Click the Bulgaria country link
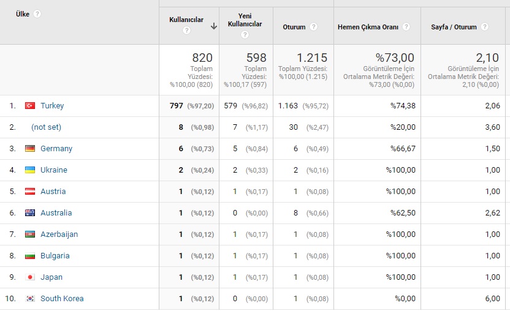 (55, 256)
